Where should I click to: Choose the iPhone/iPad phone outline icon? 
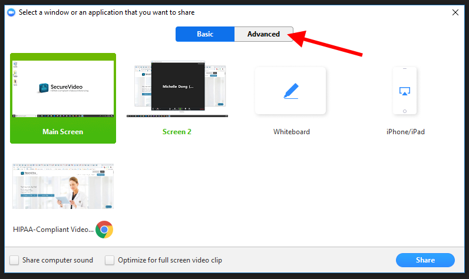click(x=405, y=91)
